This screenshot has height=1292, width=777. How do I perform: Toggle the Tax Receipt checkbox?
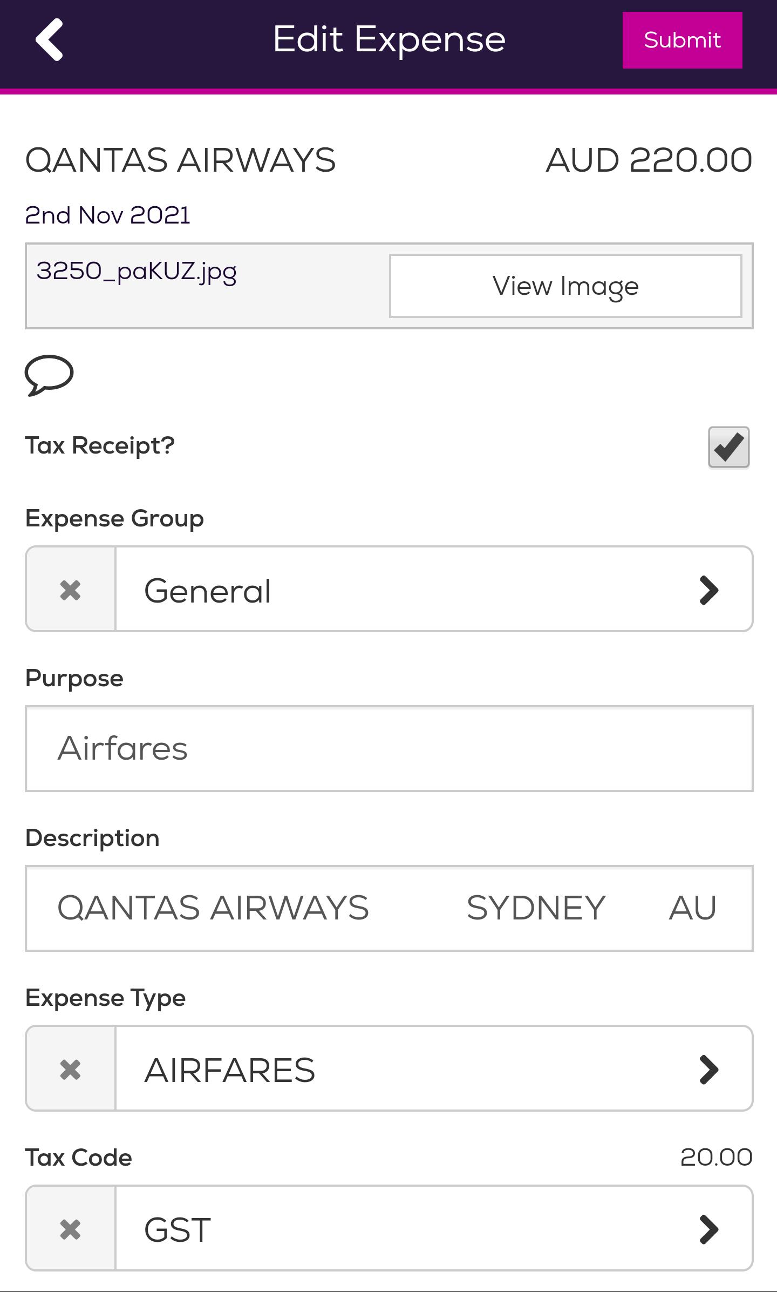[728, 447]
